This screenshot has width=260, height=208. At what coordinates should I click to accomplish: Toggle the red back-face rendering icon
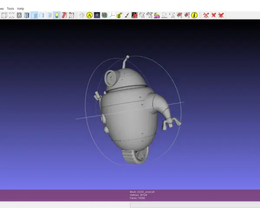click(64, 15)
